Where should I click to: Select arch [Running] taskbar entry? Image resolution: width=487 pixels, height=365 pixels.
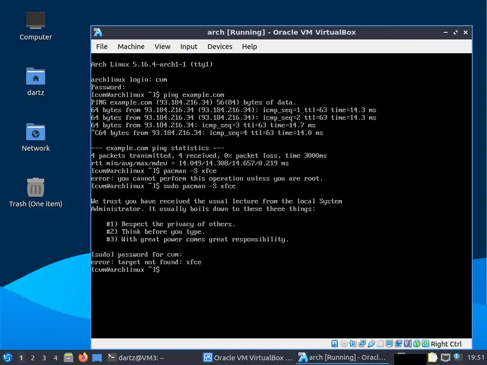[x=341, y=357]
